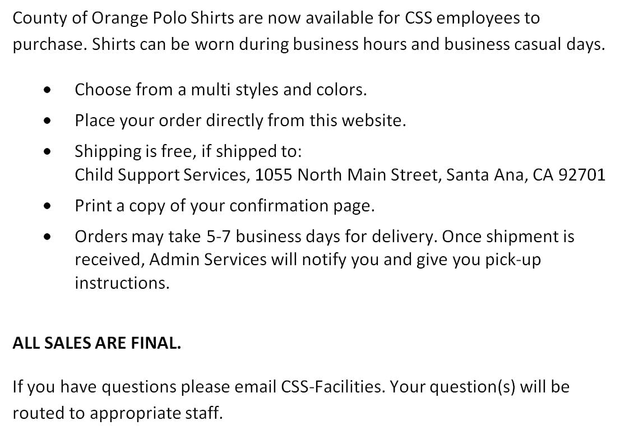
Task: Click the 'Santa Ana, CA 92701' text
Action: tap(526, 175)
